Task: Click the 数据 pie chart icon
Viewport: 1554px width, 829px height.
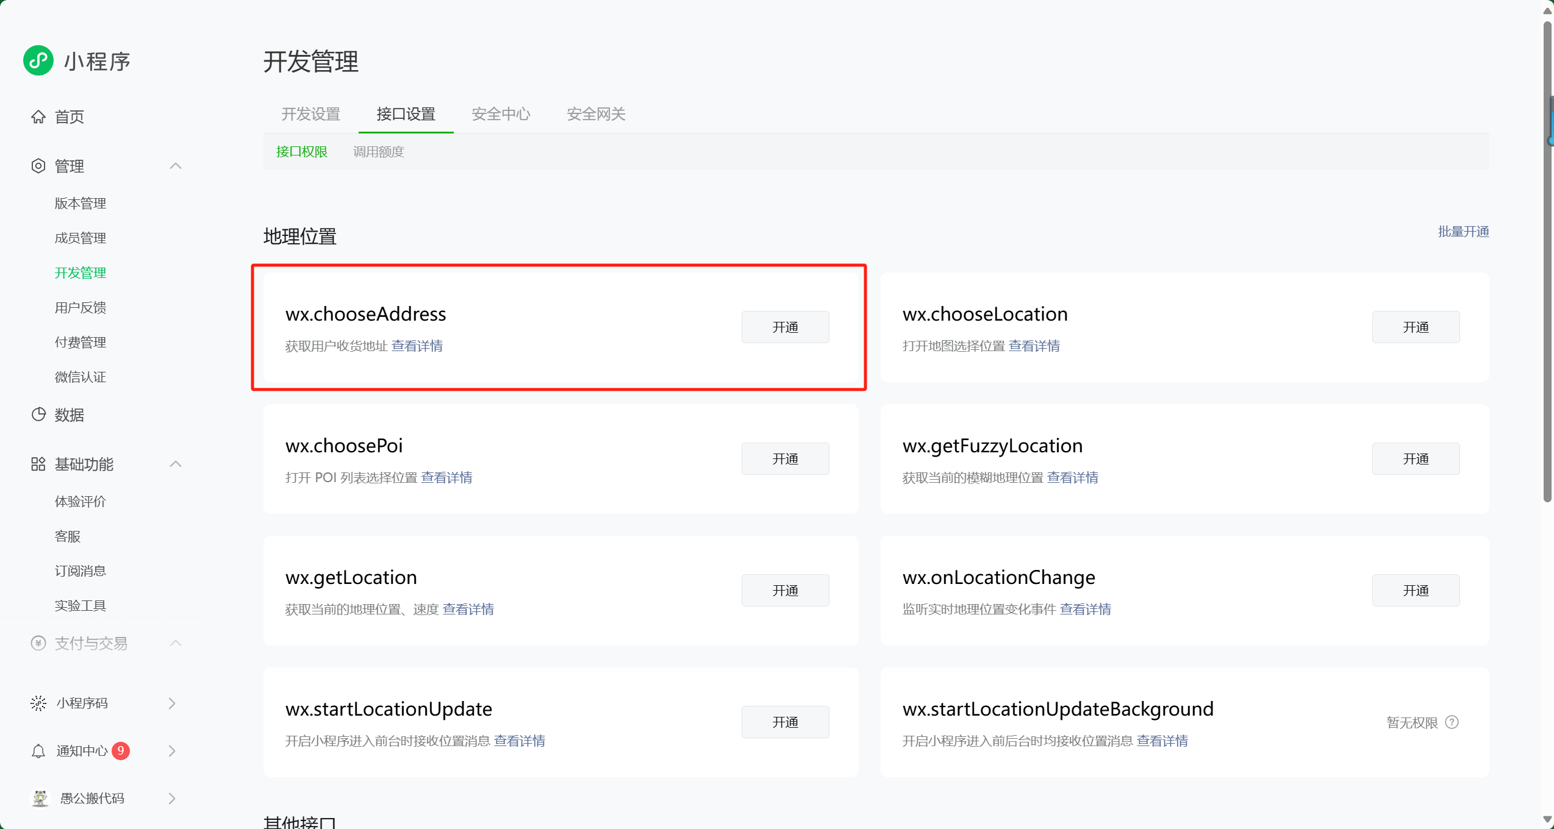Action: pyautogui.click(x=38, y=415)
